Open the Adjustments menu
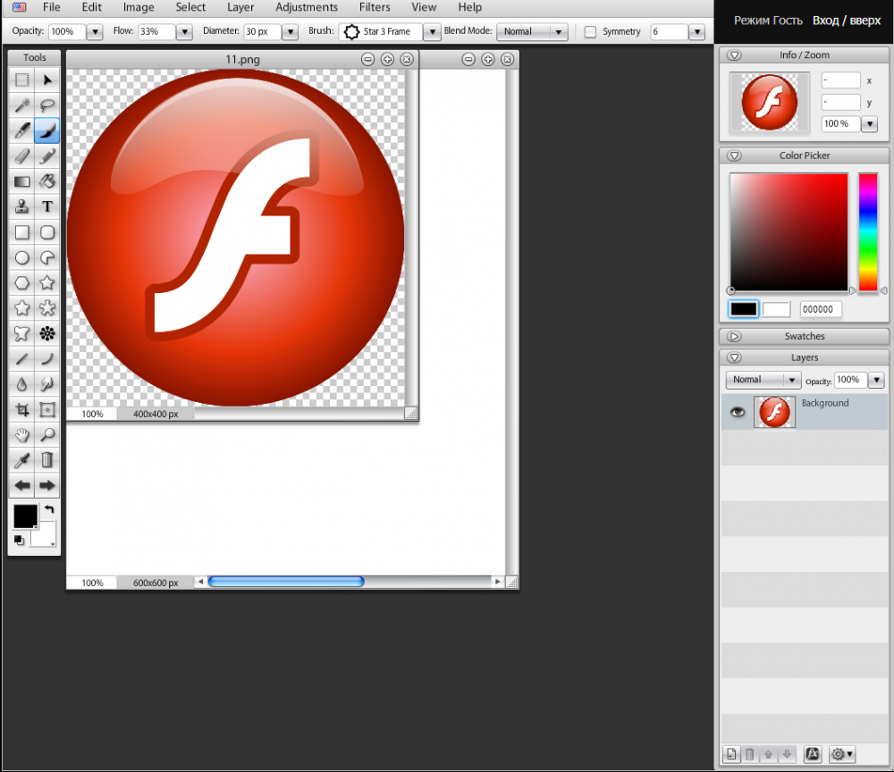 pyautogui.click(x=307, y=7)
